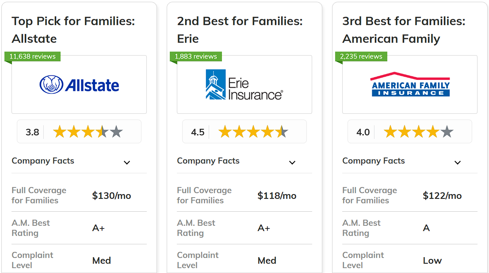The height and width of the screenshot is (273, 489).
Task: Open the 2,235 reviews badge
Action: 361,56
